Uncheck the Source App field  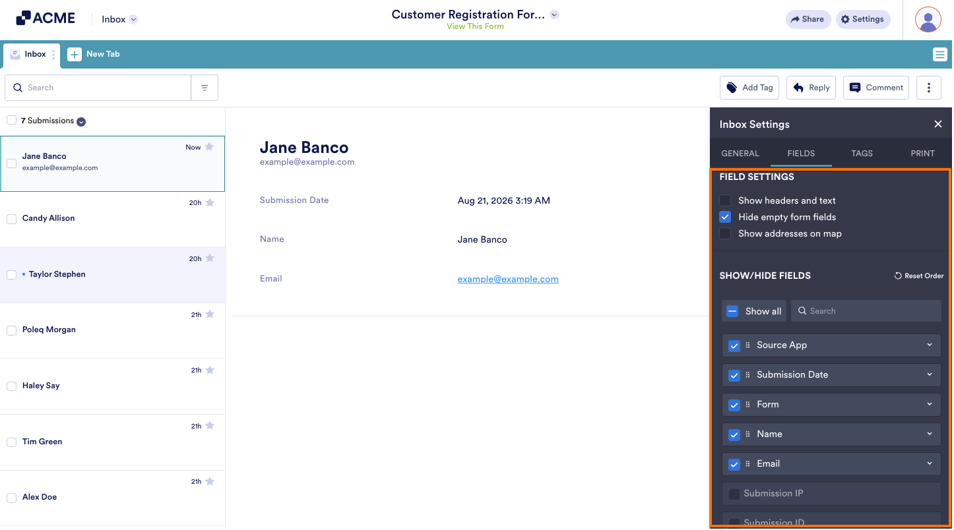click(734, 345)
